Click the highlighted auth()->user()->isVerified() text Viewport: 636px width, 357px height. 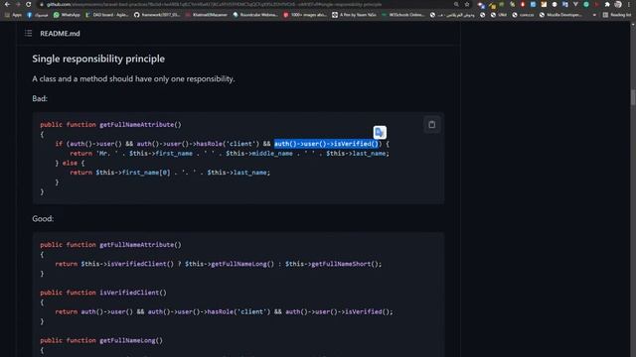(x=326, y=144)
